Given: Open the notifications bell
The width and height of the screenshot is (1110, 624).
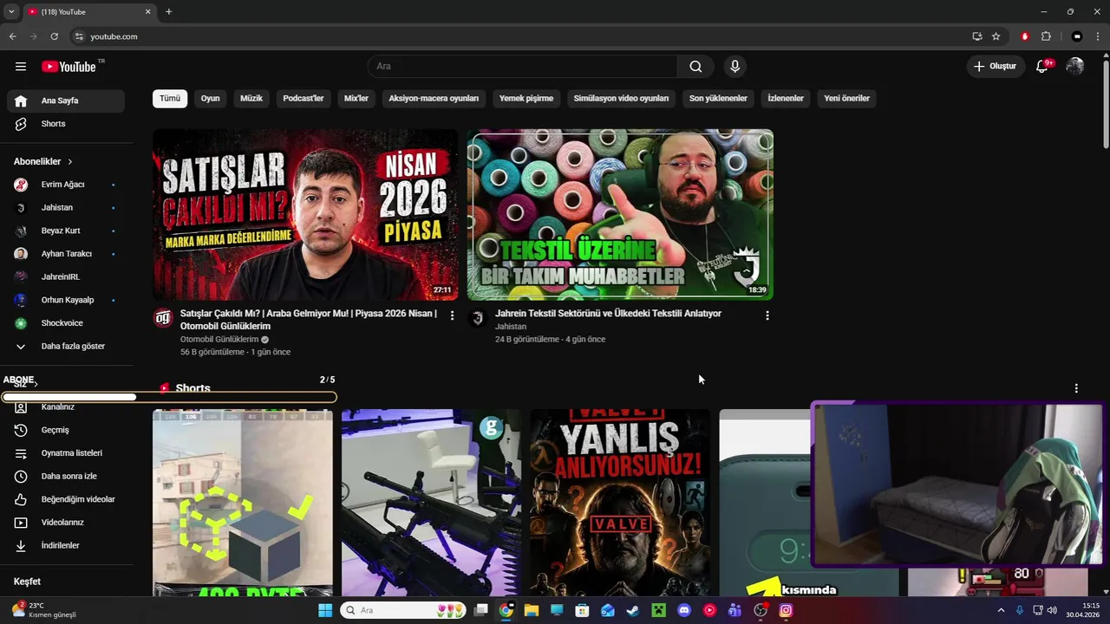Looking at the screenshot, I should (x=1042, y=67).
